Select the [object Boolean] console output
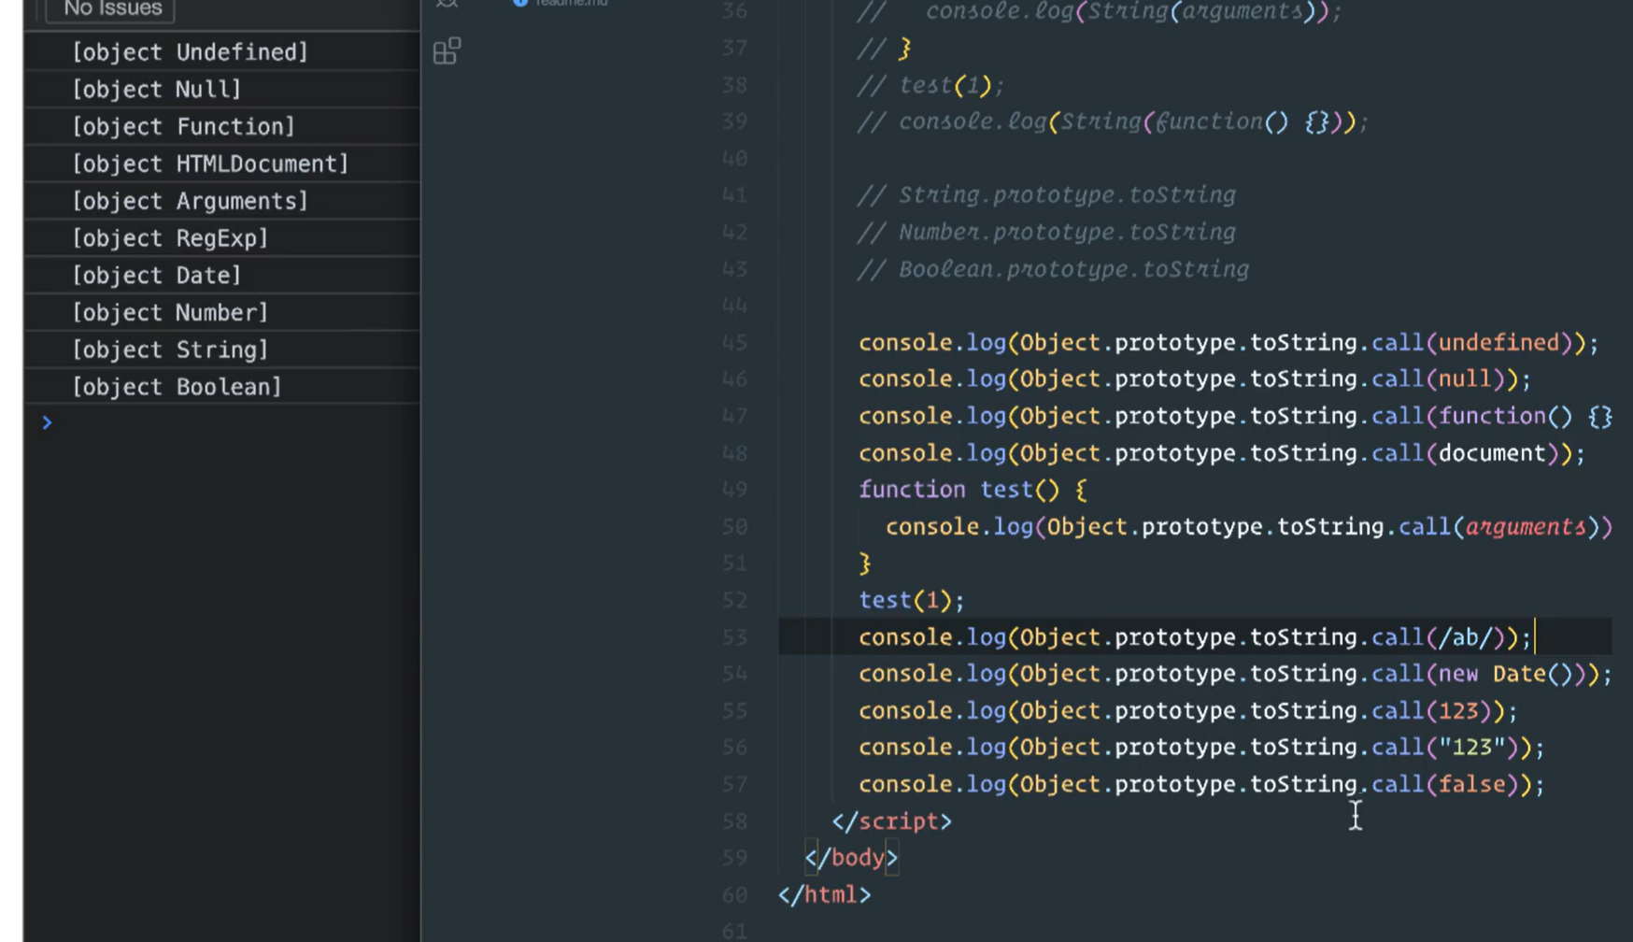This screenshot has height=942, width=1633. [x=177, y=387]
